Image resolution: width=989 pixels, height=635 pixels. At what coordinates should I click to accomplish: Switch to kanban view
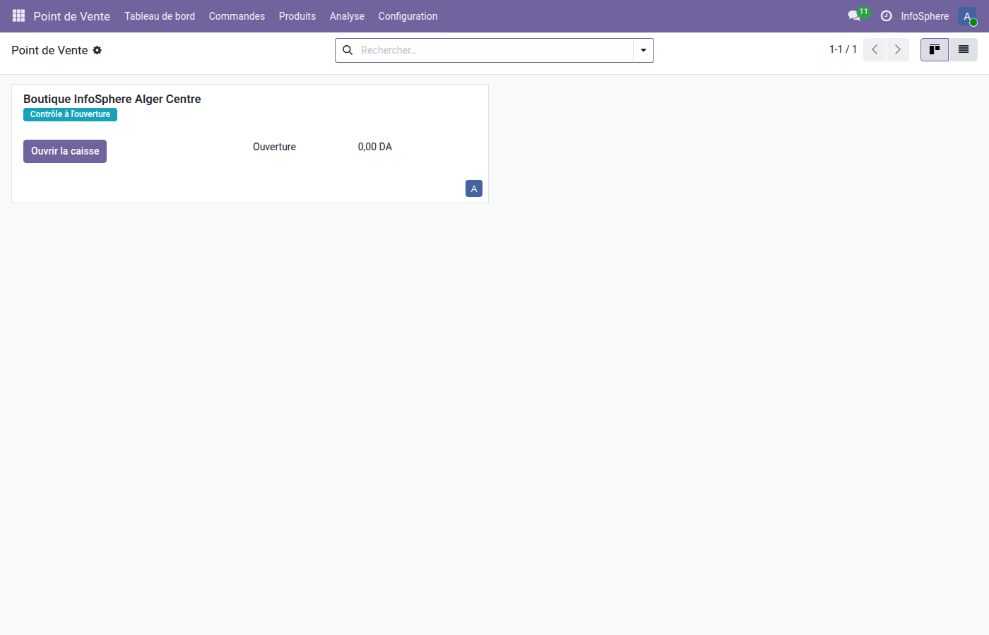tap(934, 49)
